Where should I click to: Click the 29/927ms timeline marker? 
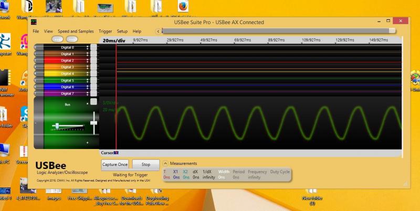point(175,40)
